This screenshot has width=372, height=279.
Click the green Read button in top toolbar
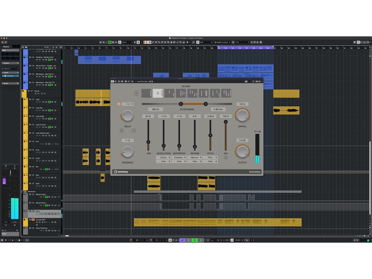coord(110,42)
